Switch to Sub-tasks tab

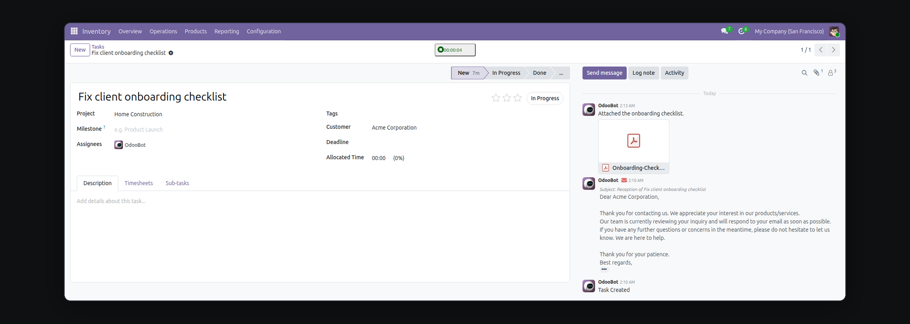[x=177, y=183]
